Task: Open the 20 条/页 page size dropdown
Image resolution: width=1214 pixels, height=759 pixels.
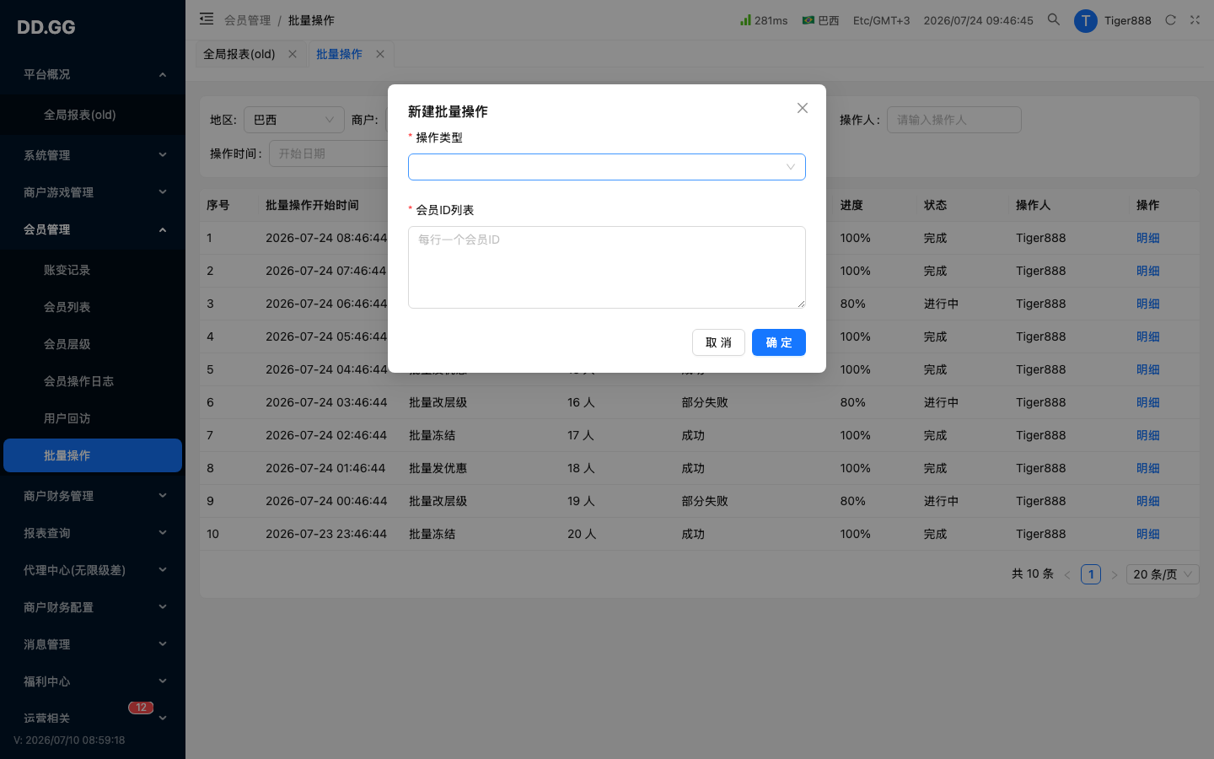Action: 1163,574
